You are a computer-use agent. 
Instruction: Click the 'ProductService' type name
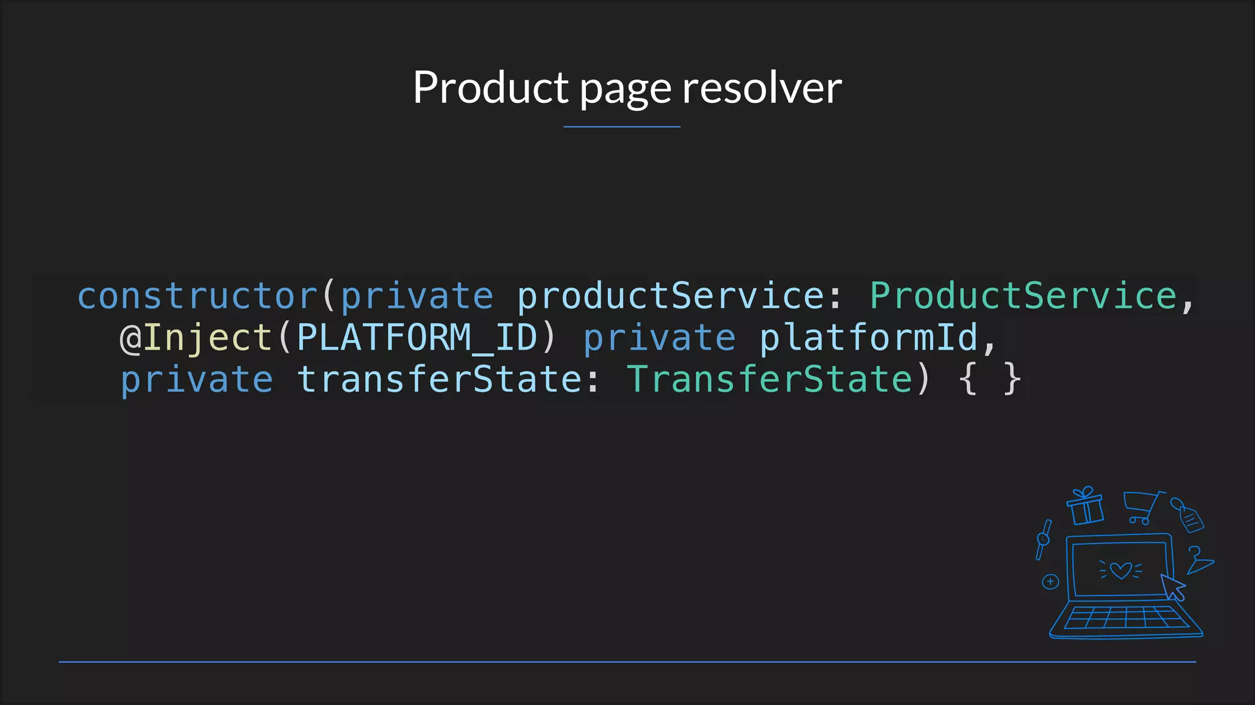(x=1023, y=296)
